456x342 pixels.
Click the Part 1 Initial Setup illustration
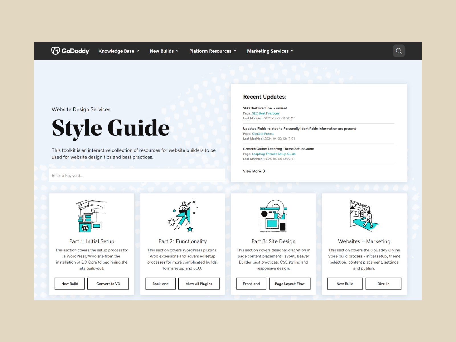point(92,216)
